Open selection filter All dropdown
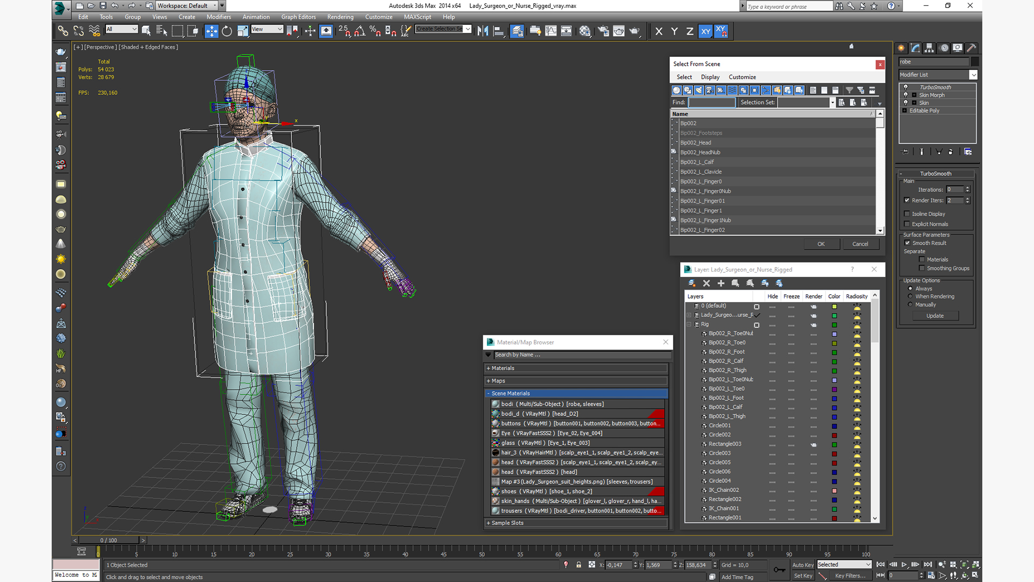The image size is (1034, 582). (122, 29)
